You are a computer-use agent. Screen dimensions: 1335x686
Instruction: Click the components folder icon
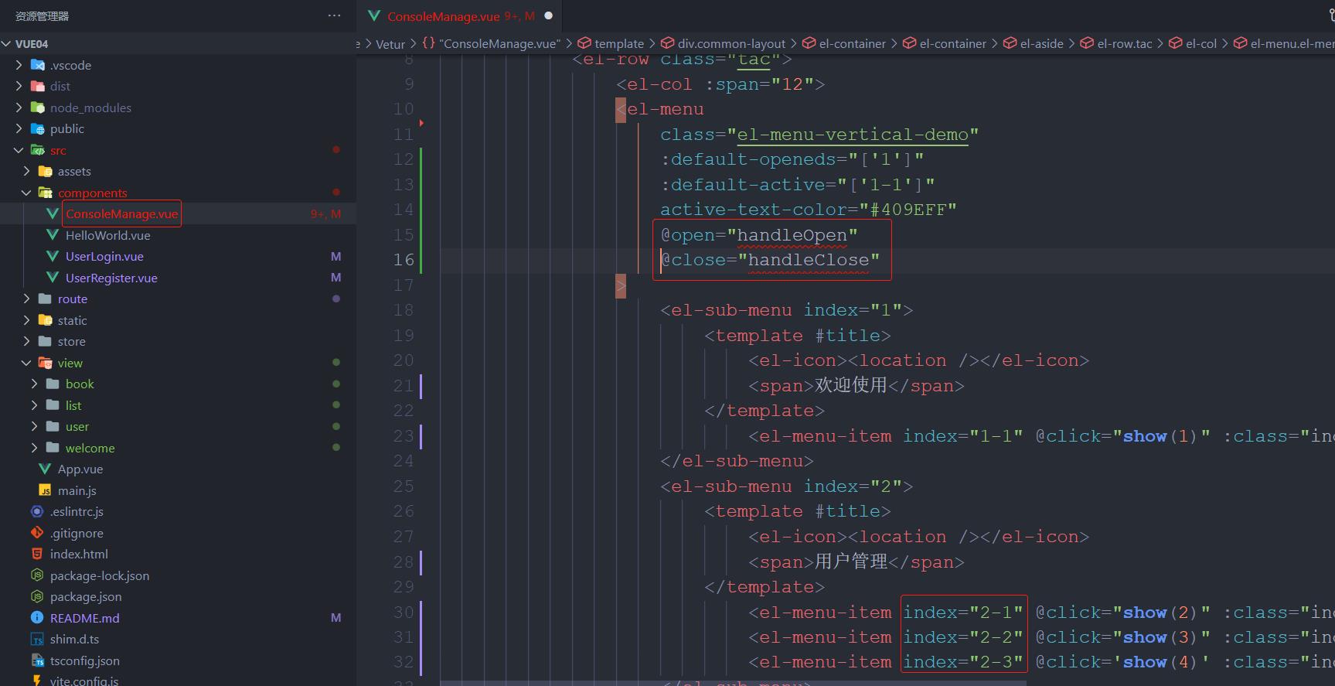pos(45,193)
